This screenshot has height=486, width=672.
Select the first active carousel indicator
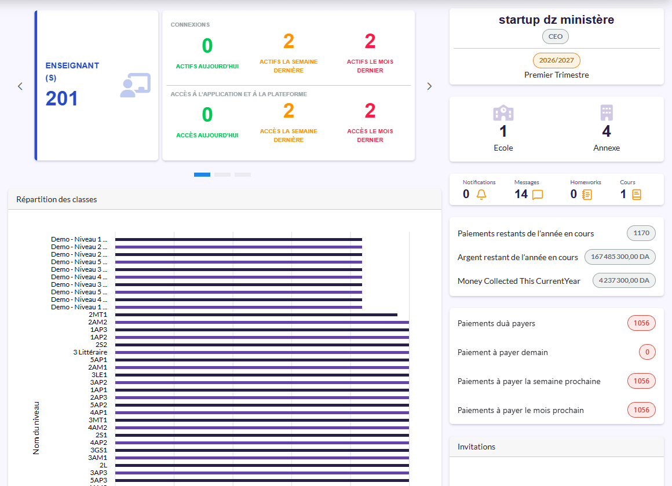coord(202,174)
